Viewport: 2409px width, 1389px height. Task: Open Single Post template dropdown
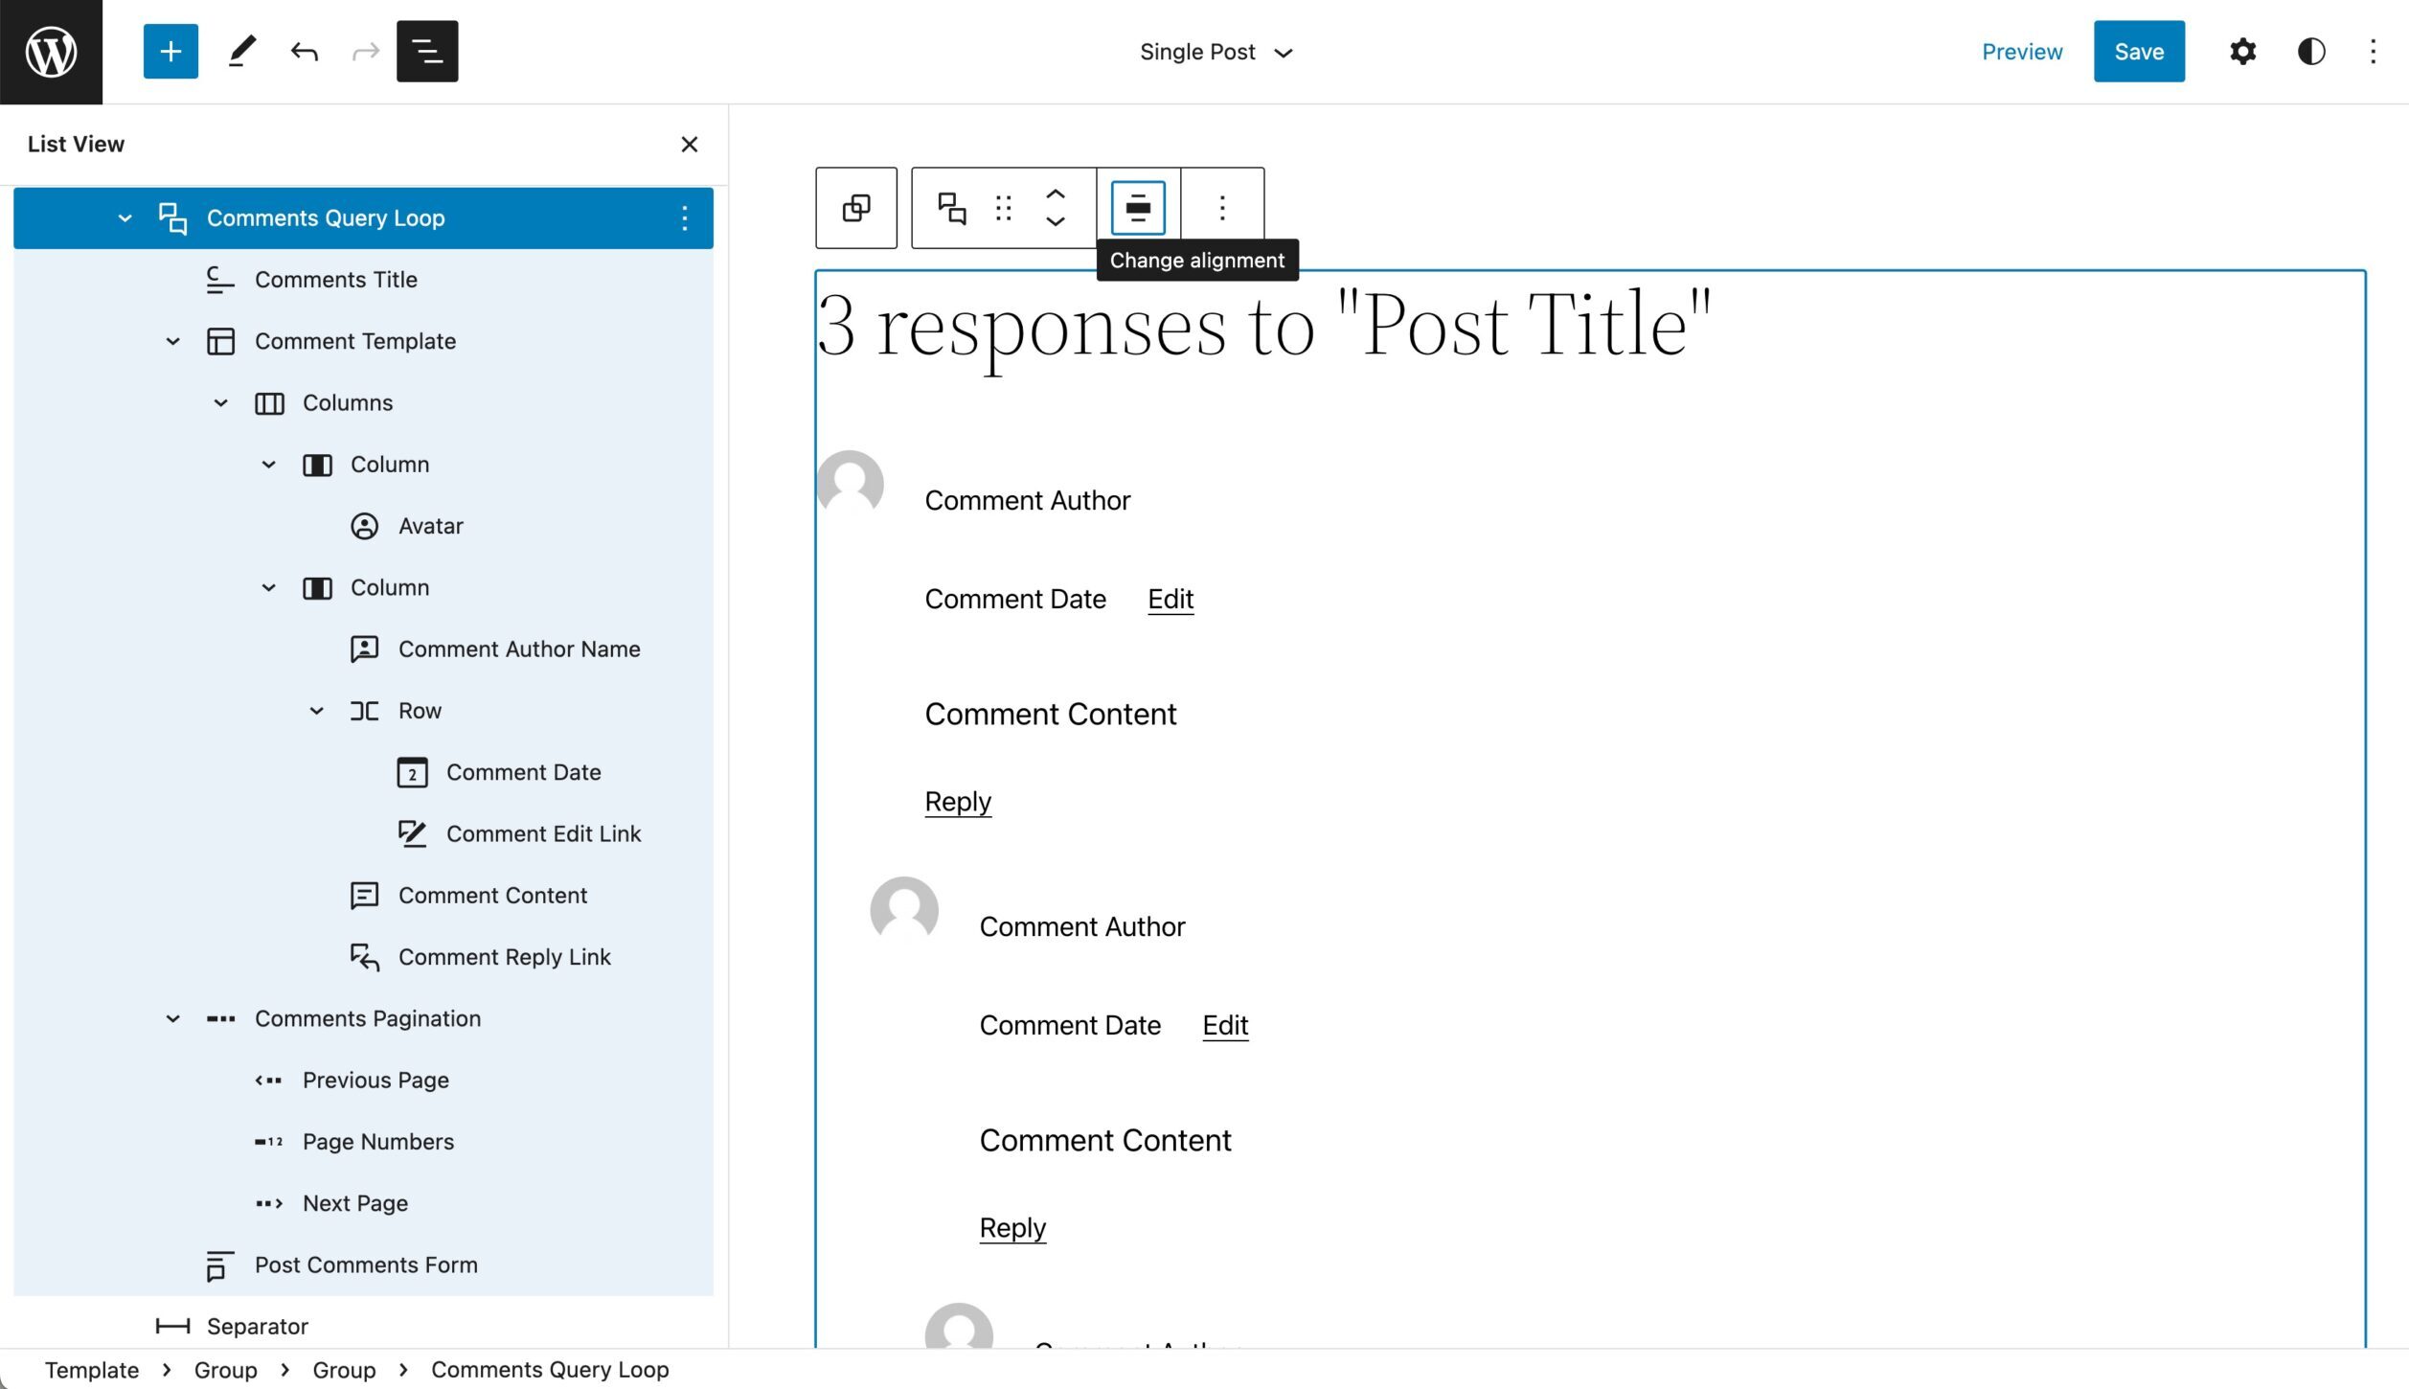(1215, 52)
